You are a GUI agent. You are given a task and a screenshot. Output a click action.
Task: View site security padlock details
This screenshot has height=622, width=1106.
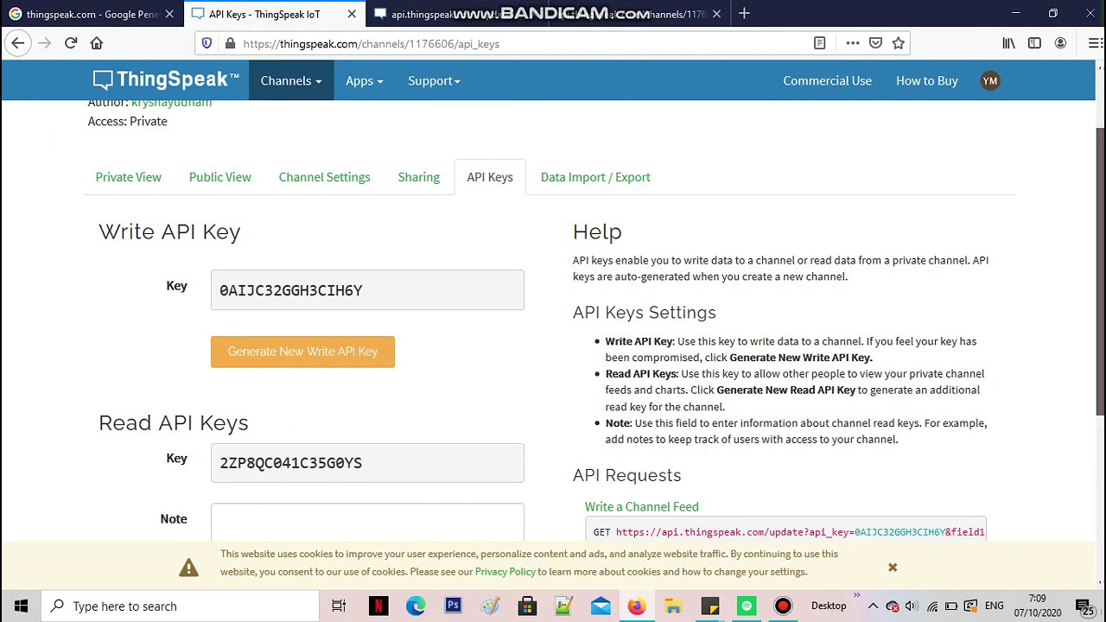(x=230, y=43)
